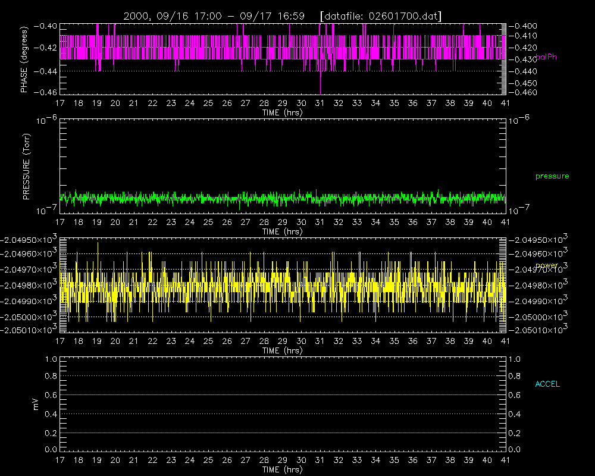Image resolution: width=595 pixels, height=476 pixels.
Task: Click the -0.44 value on phase left axis
Action: tap(45, 71)
